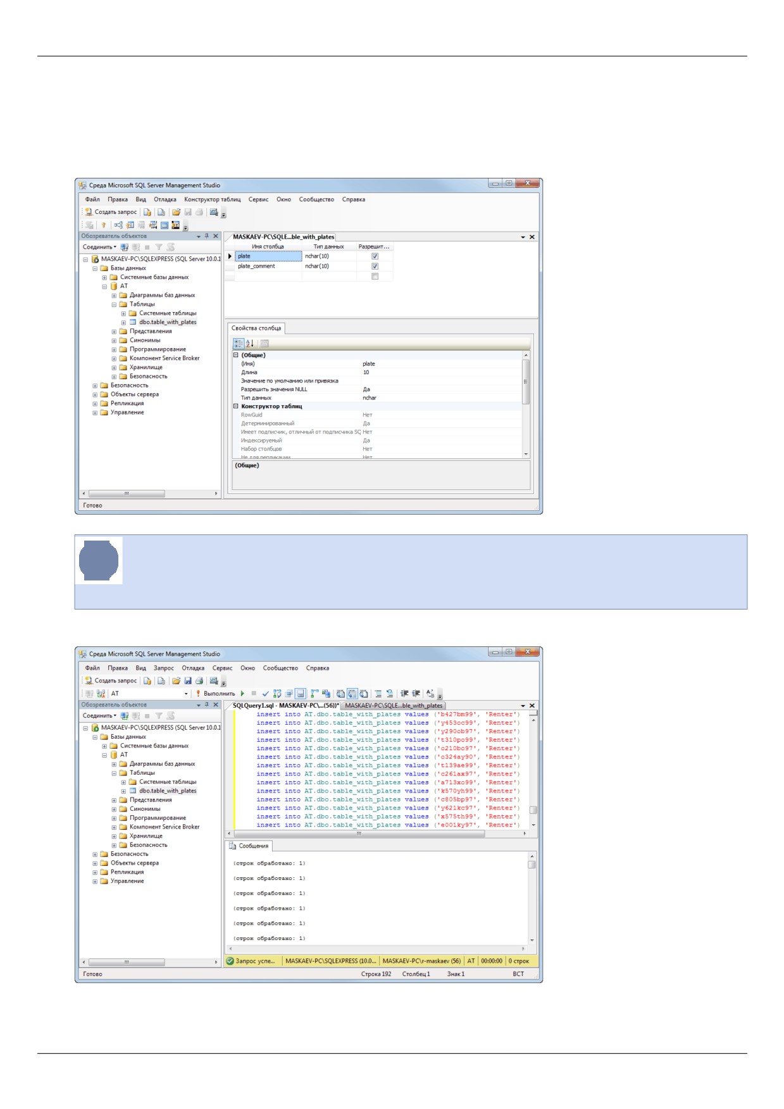Open the Запрос menu in the lower window

pos(163,668)
